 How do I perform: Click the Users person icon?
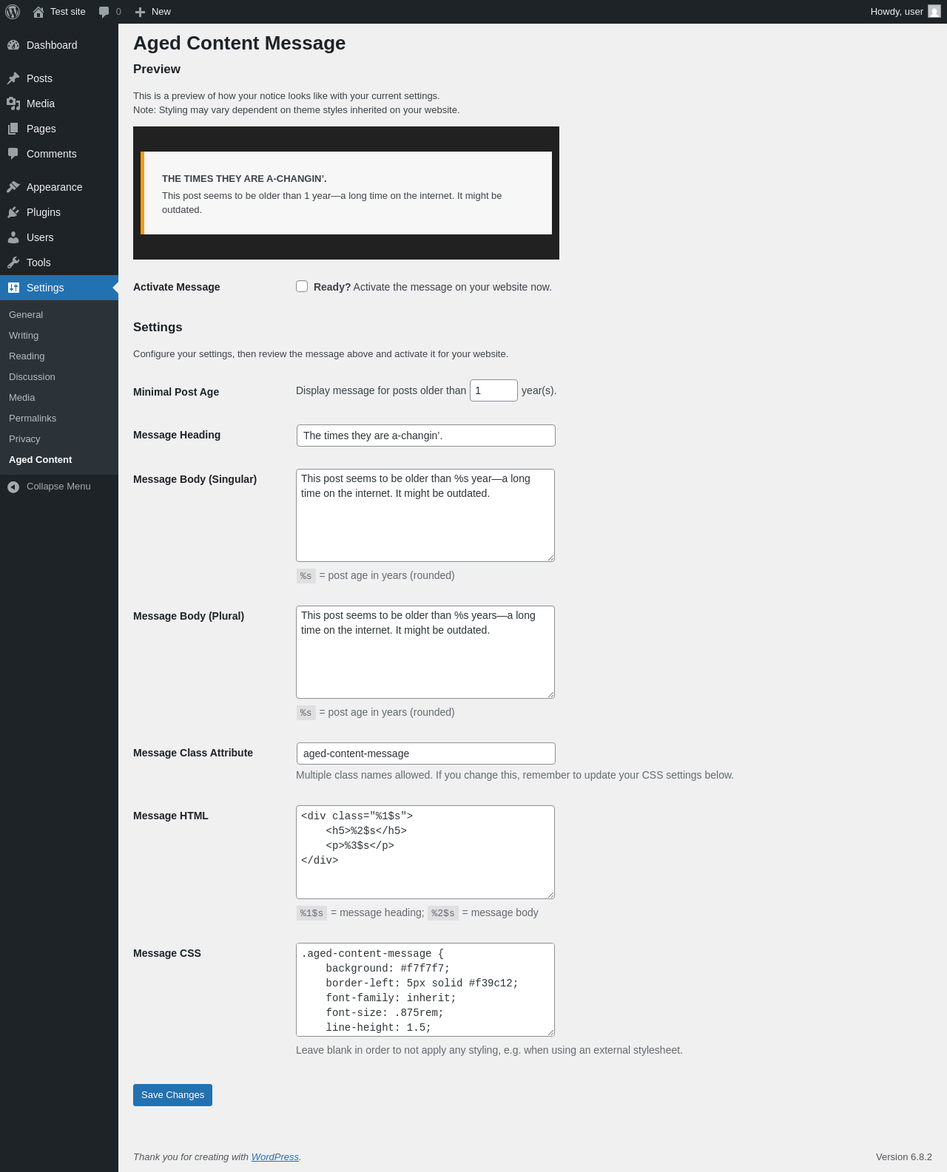click(13, 237)
